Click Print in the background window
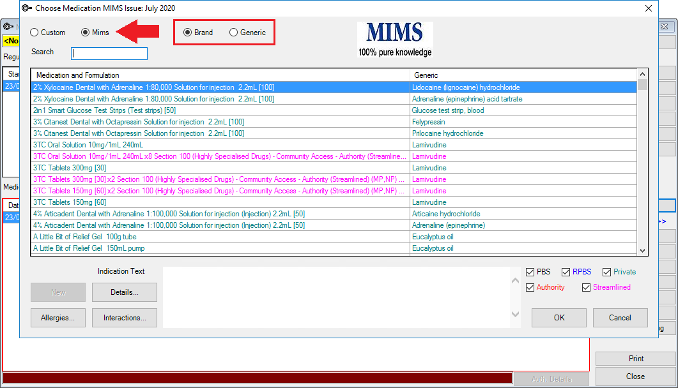This screenshot has width=678, height=388. pyautogui.click(x=636, y=359)
